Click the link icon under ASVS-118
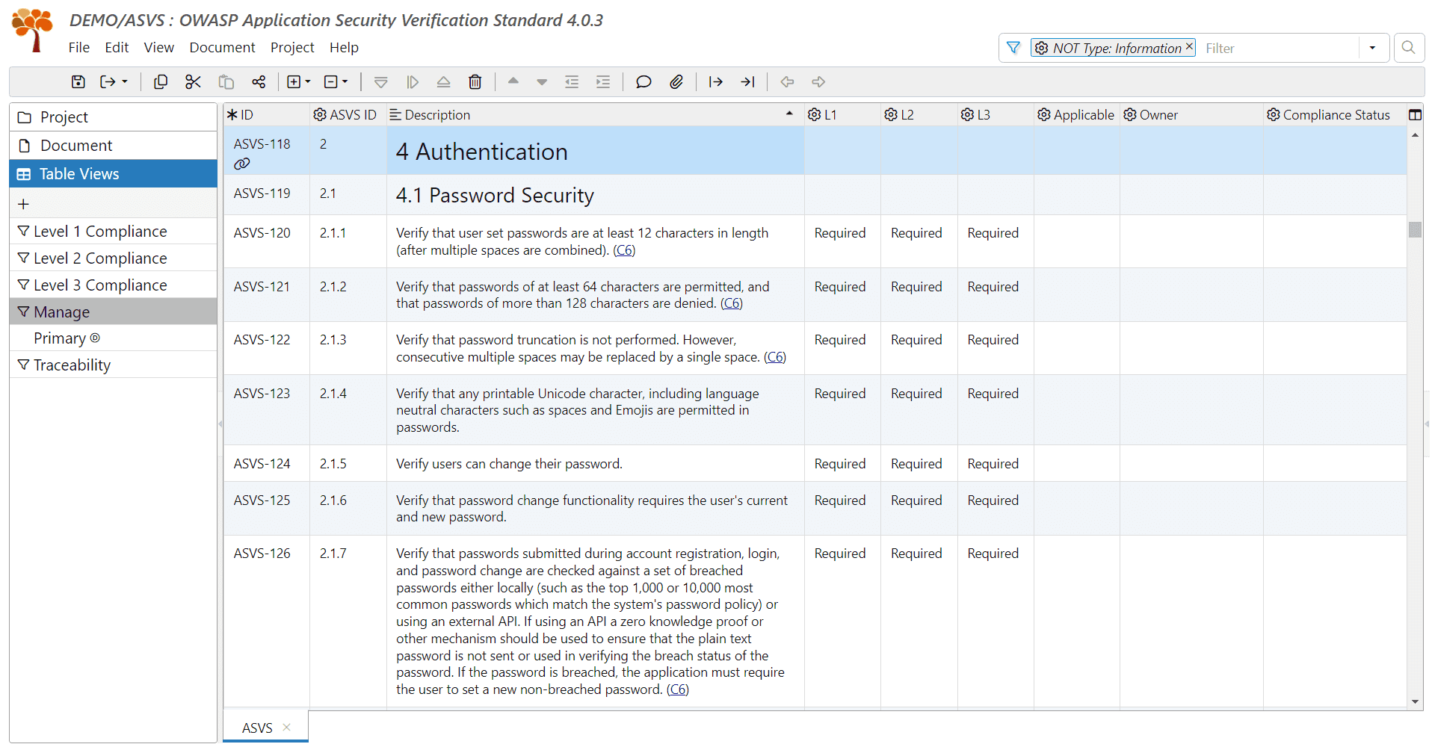 click(242, 164)
